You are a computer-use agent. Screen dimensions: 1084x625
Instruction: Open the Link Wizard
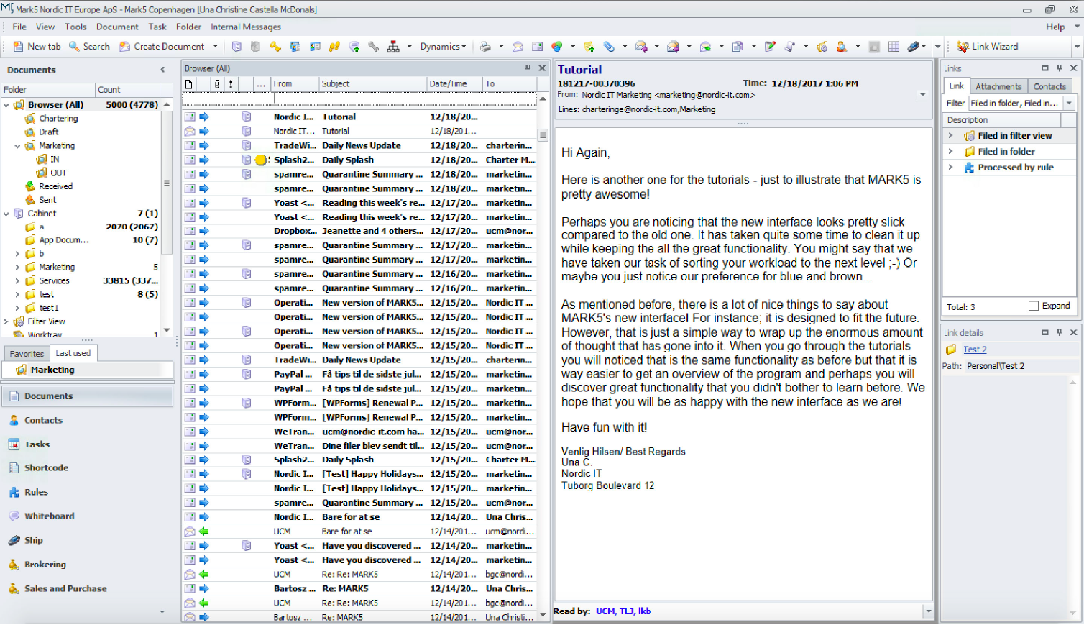(x=988, y=47)
